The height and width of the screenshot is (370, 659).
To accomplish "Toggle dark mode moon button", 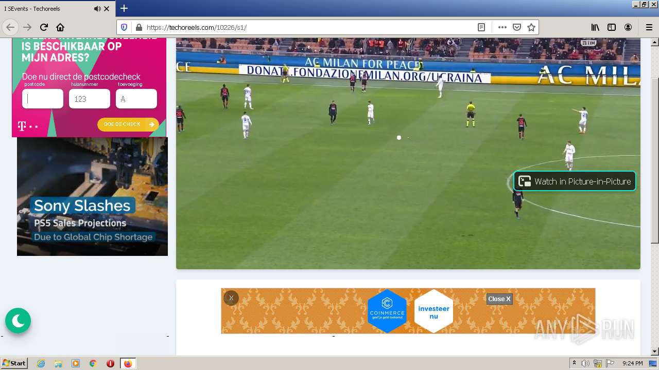I will pos(18,321).
